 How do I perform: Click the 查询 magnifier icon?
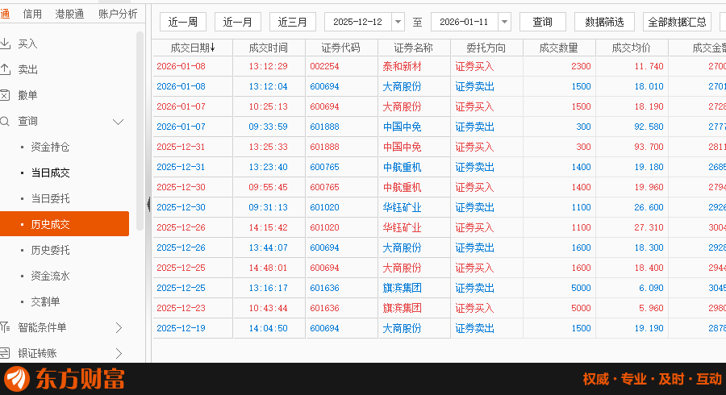5,121
